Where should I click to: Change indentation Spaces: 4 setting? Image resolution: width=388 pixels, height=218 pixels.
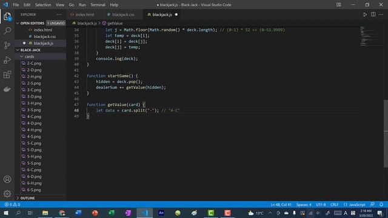point(304,205)
